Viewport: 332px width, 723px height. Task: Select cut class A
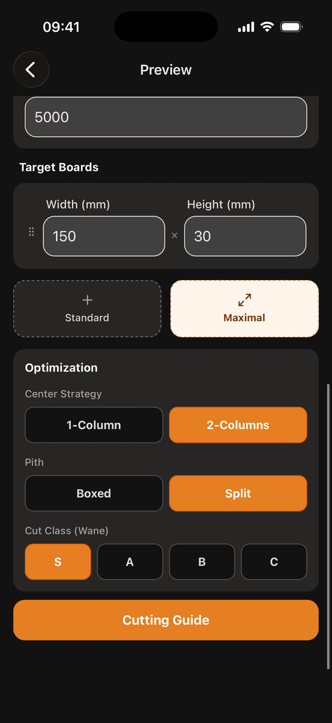coord(130,562)
